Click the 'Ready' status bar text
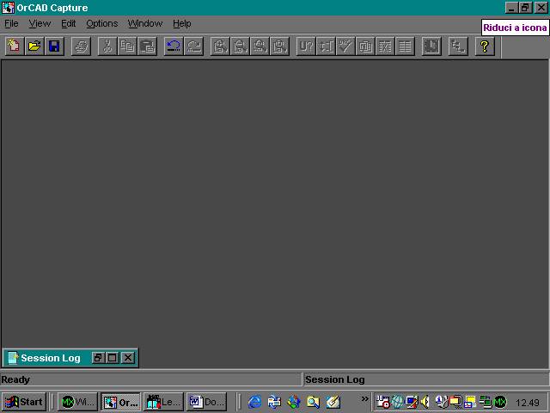 tap(15, 379)
